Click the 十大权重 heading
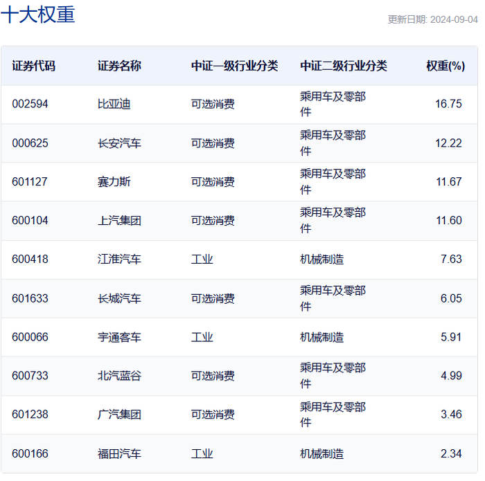485x481 pixels. (x=37, y=15)
